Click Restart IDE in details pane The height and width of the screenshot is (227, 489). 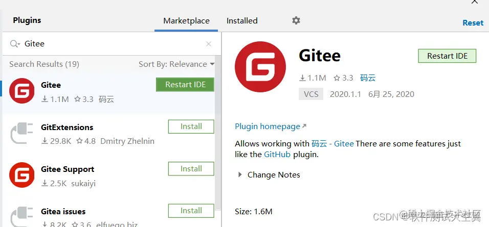pyautogui.click(x=447, y=56)
